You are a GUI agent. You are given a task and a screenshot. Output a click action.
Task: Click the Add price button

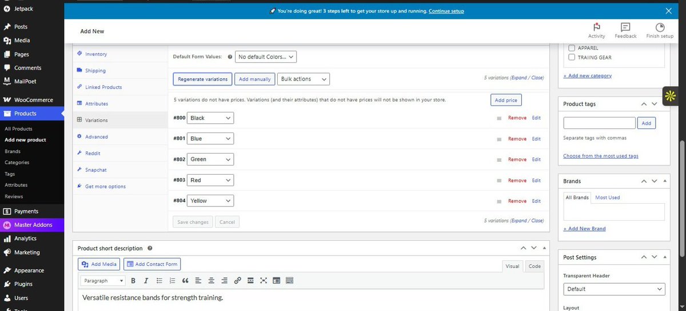[x=506, y=100]
